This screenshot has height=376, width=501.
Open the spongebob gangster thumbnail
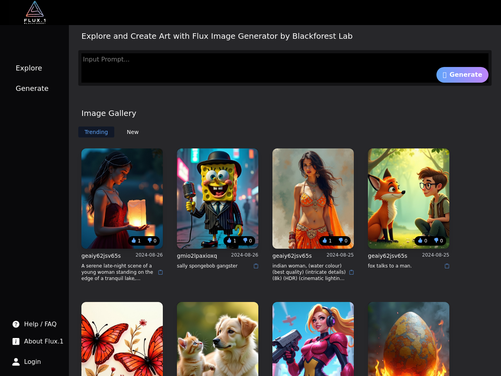218,199
